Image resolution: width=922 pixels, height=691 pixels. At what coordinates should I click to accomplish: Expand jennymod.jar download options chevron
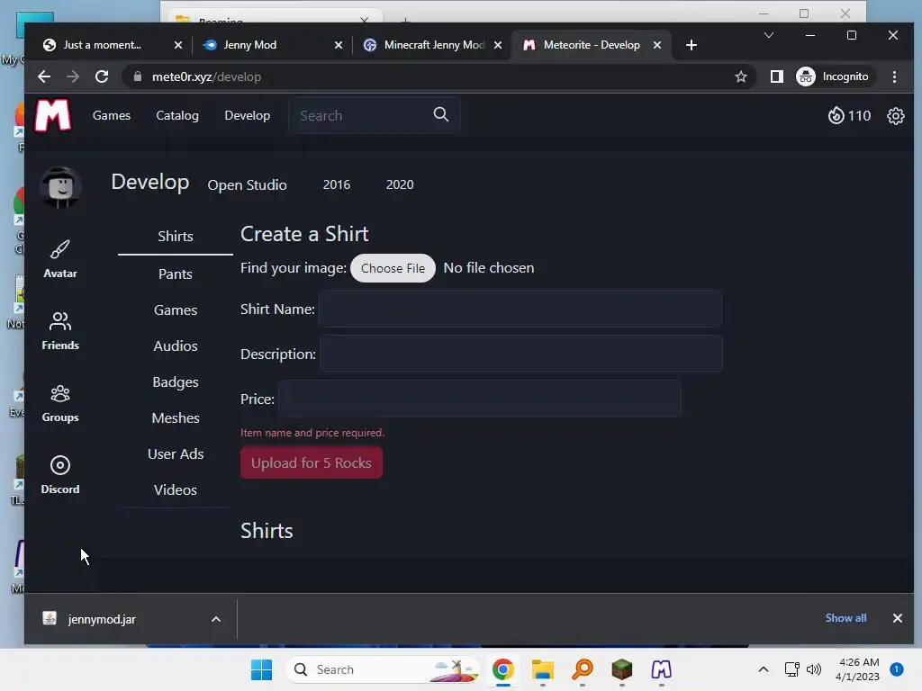pos(216,619)
